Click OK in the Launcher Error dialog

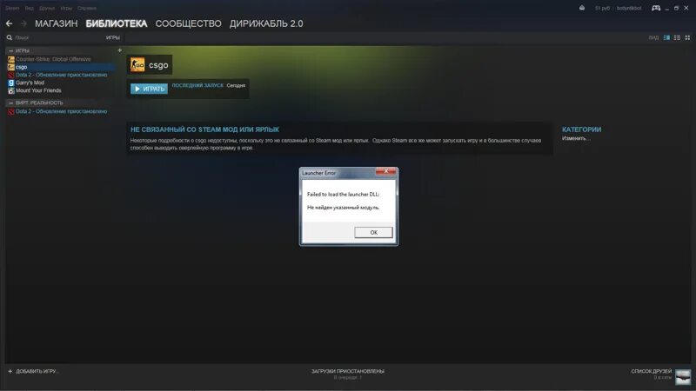pyautogui.click(x=373, y=232)
